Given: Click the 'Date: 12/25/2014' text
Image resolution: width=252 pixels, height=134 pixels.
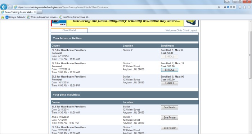Looking at the screenshot, I should click(x=60, y=69).
